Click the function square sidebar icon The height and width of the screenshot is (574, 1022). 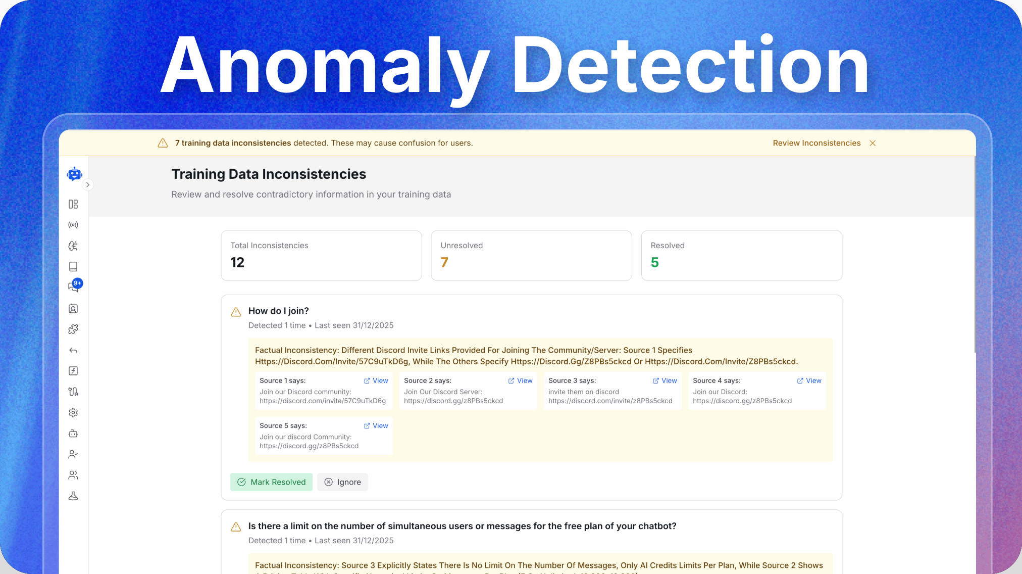73,371
